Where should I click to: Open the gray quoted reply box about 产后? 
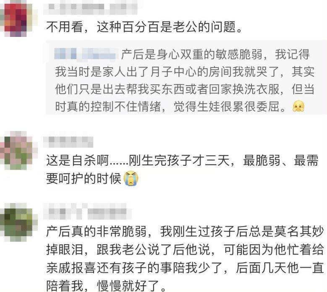pyautogui.click(x=186, y=78)
